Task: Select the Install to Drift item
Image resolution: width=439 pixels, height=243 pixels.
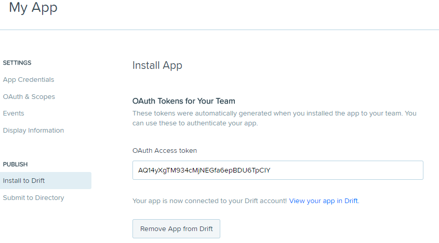Action: 46,181
